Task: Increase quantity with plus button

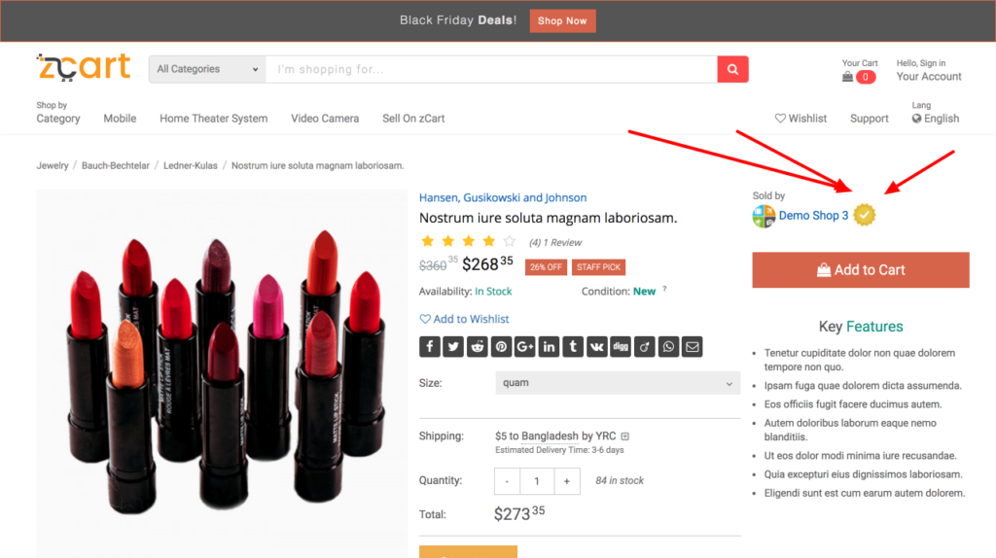Action: (x=567, y=481)
